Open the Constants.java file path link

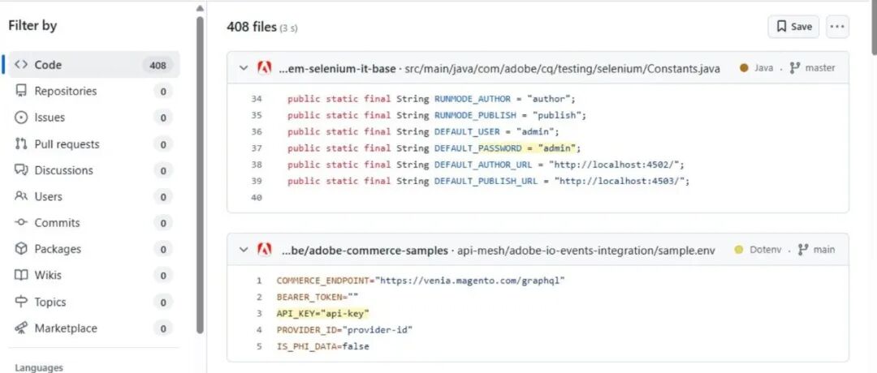pyautogui.click(x=563, y=69)
